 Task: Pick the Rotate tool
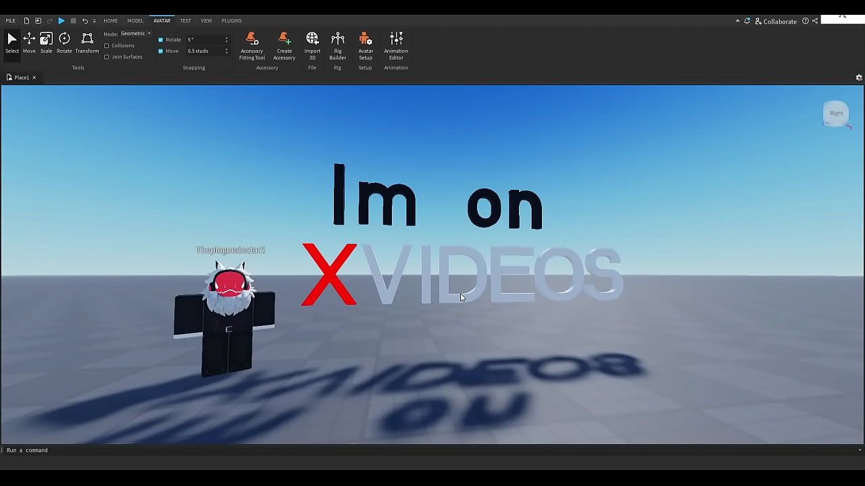[64, 43]
